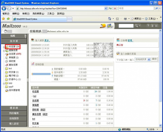This screenshot has height=132, width=163.
Task: Click the browser refresh button
Action: coord(110,8)
